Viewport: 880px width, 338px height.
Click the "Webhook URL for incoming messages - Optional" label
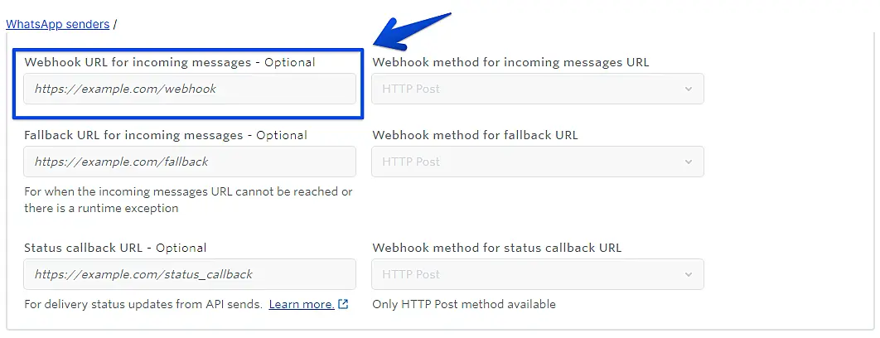click(x=170, y=62)
